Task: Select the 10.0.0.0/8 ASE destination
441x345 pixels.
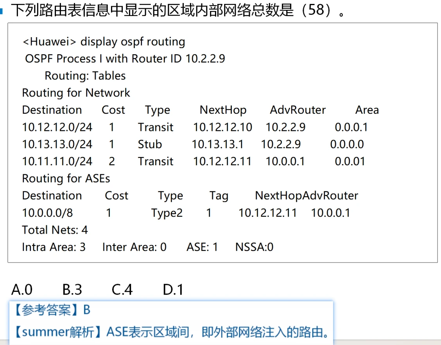Action: click(47, 213)
